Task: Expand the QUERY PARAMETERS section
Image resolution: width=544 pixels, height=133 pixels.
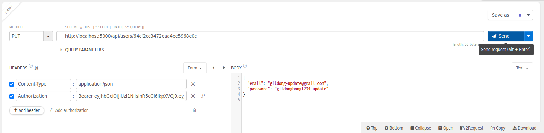Action: pyautogui.click(x=82, y=50)
